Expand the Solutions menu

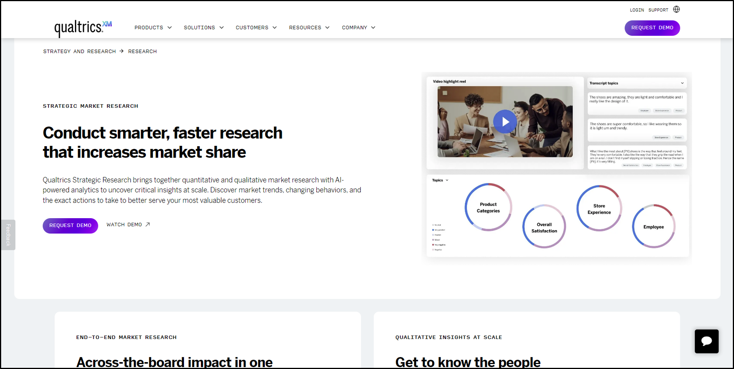point(204,27)
